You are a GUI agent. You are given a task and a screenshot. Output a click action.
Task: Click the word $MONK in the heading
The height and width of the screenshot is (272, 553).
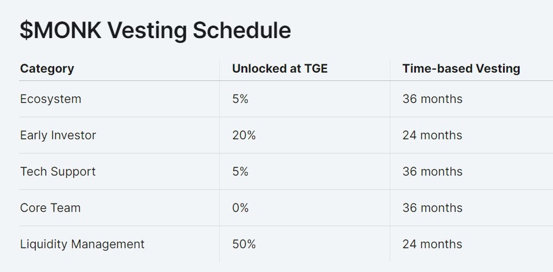pos(60,30)
